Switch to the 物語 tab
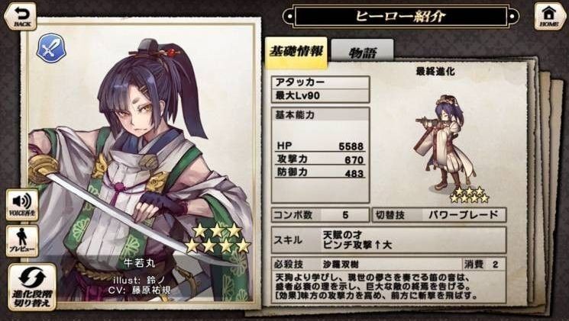The height and width of the screenshot is (321, 569). pos(362,53)
